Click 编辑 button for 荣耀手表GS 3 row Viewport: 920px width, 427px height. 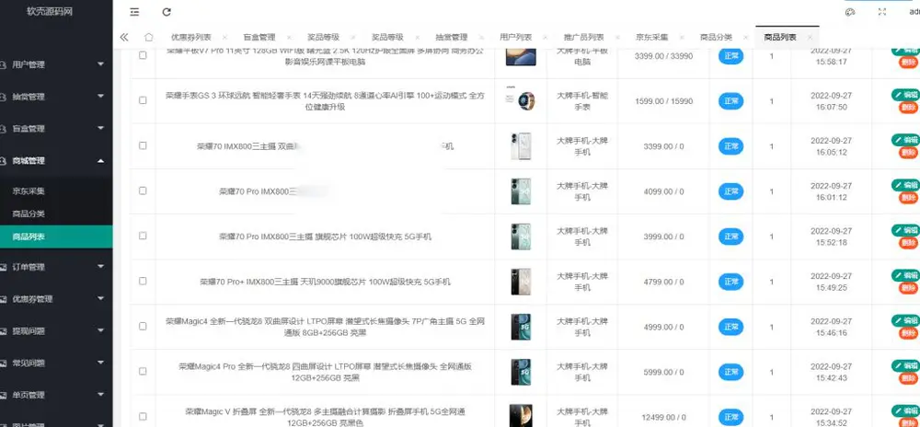pyautogui.click(x=905, y=95)
